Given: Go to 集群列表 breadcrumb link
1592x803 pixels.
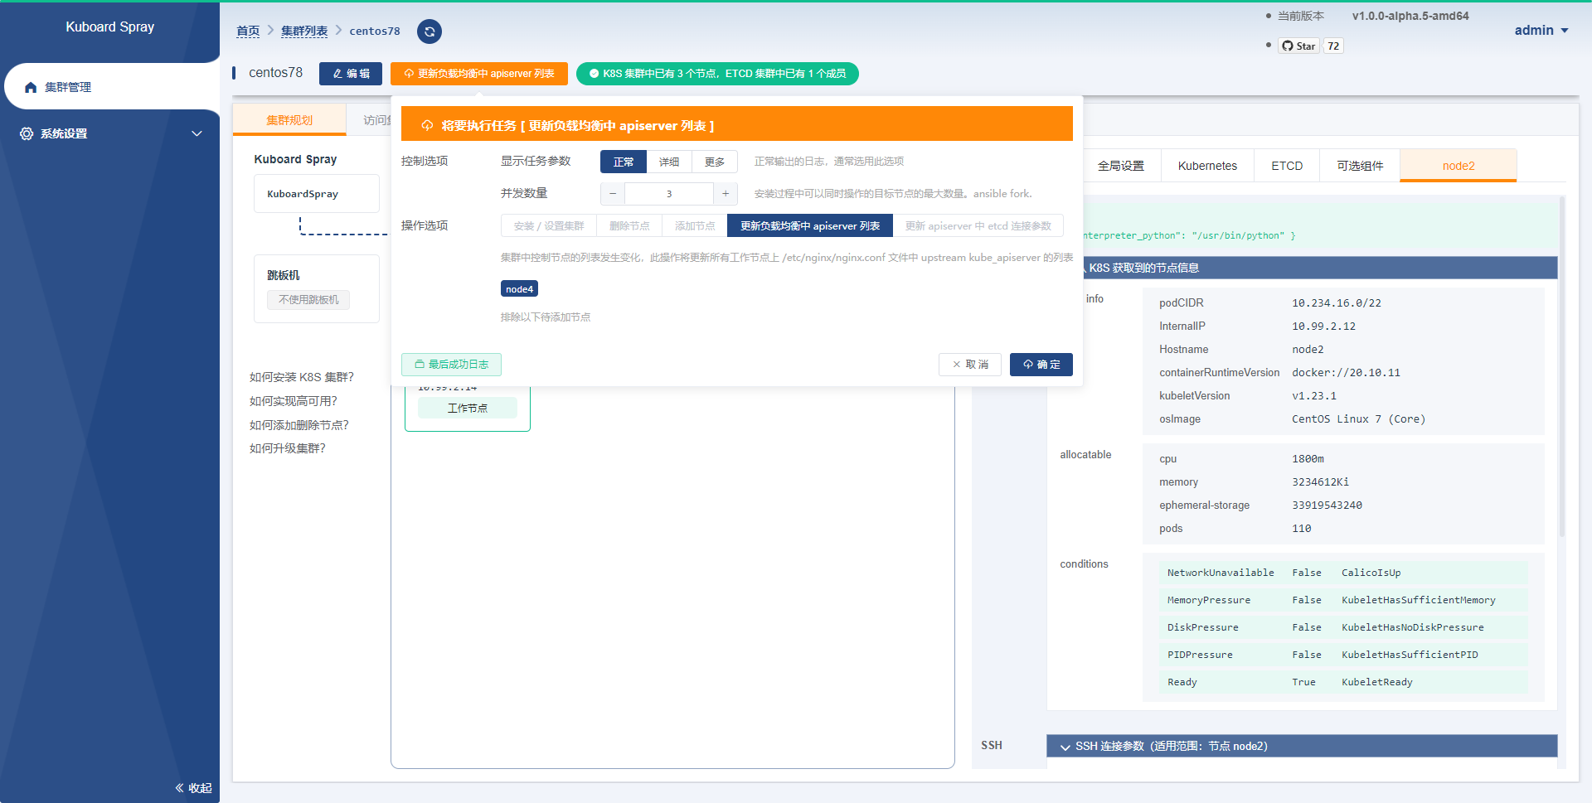Looking at the screenshot, I should tap(304, 31).
